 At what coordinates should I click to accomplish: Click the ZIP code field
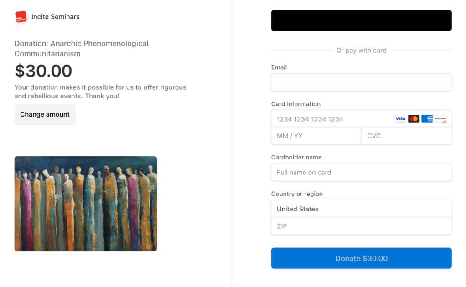[x=361, y=226]
